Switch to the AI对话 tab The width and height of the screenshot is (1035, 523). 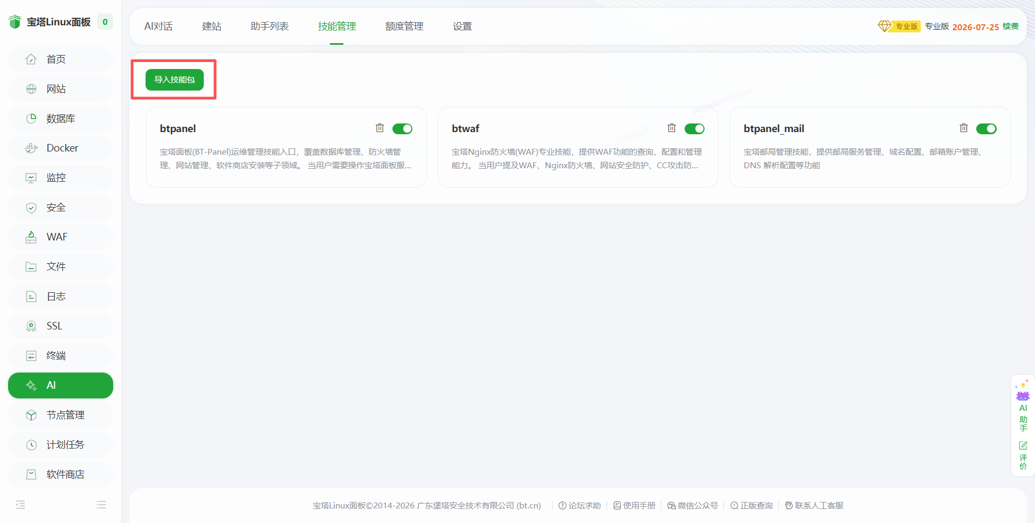(158, 26)
